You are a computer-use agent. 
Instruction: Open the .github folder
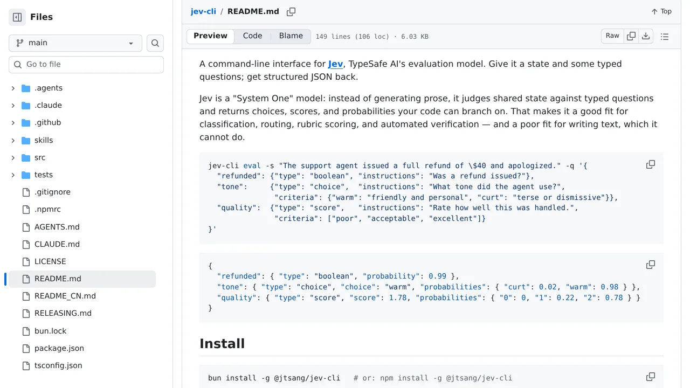click(x=47, y=123)
